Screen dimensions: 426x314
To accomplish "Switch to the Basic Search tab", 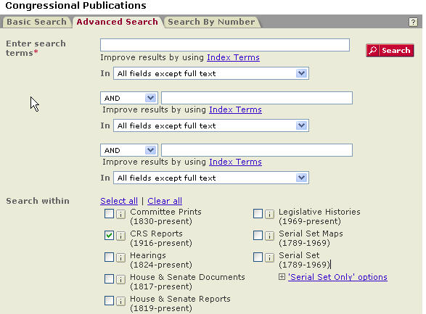I will [x=36, y=22].
